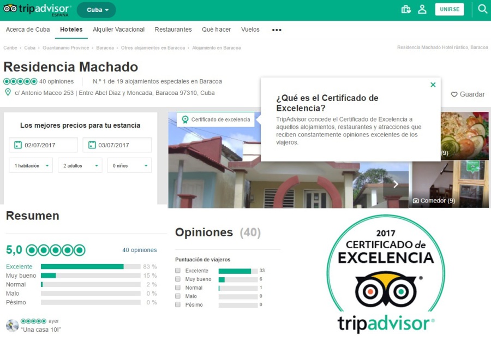491x353 pixels.
Task: Open the trips suitcase icon
Action: click(x=405, y=9)
